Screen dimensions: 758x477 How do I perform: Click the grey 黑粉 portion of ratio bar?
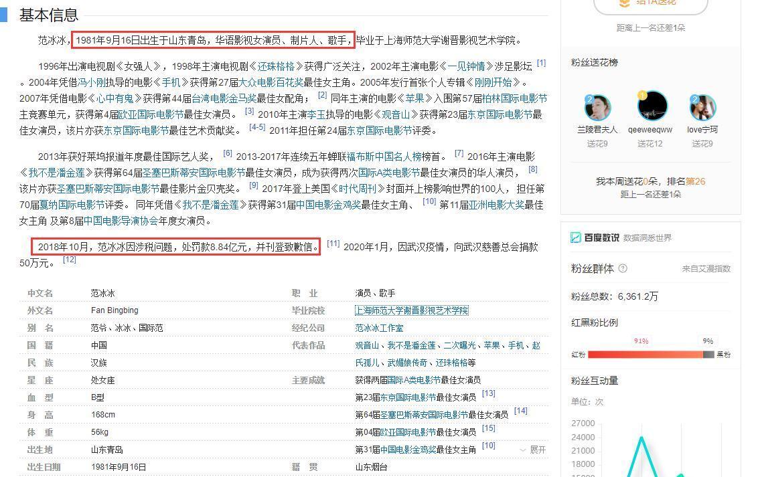click(708, 355)
